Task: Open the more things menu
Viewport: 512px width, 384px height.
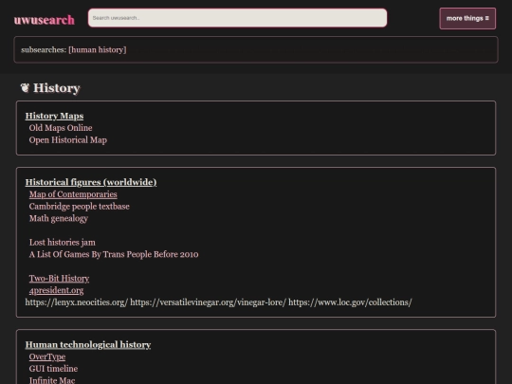Action: pos(467,19)
